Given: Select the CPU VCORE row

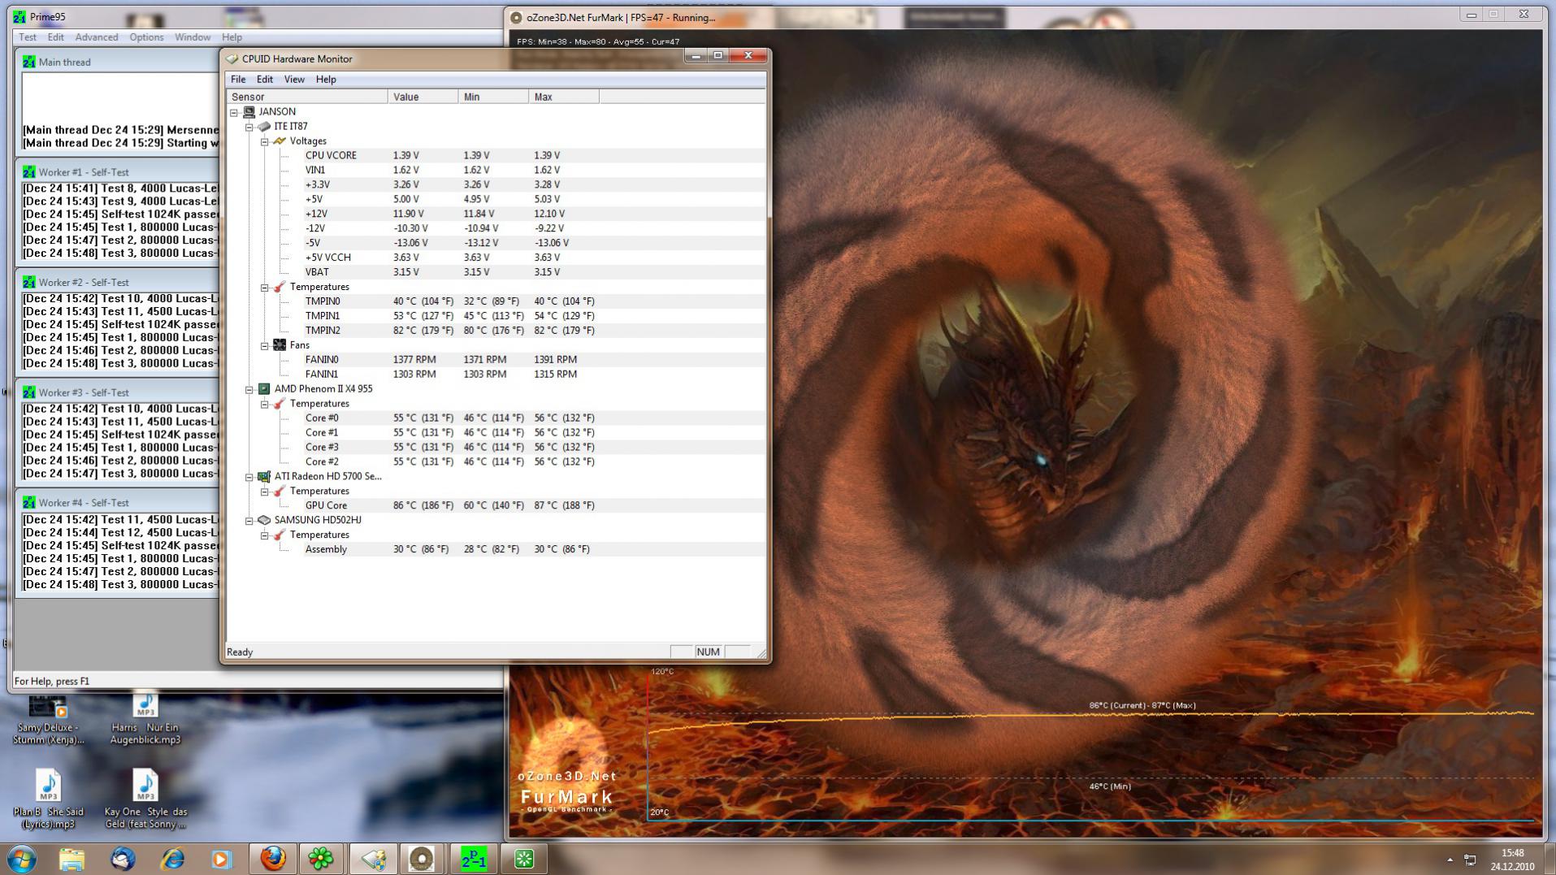Looking at the screenshot, I should 496,155.
